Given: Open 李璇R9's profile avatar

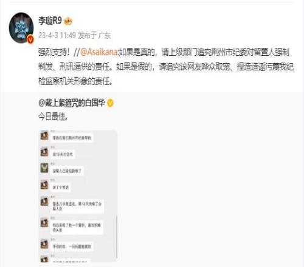Looking at the screenshot, I should [21, 28].
